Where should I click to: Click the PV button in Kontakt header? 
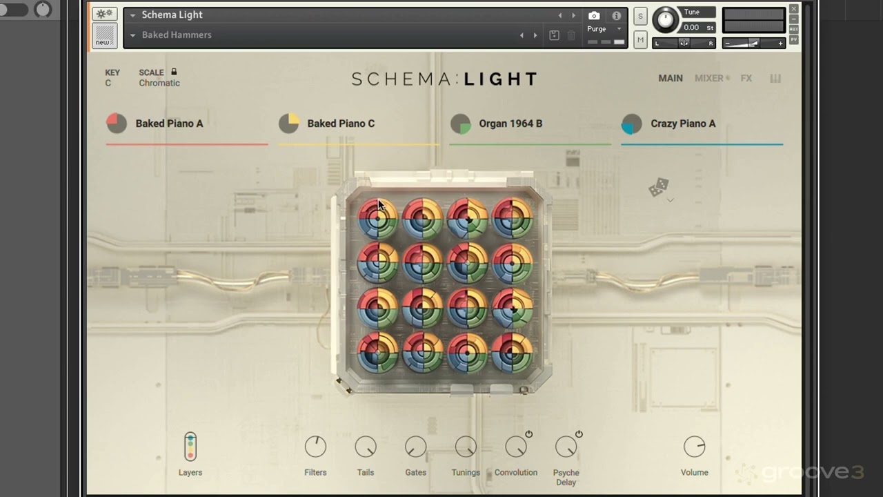click(794, 40)
